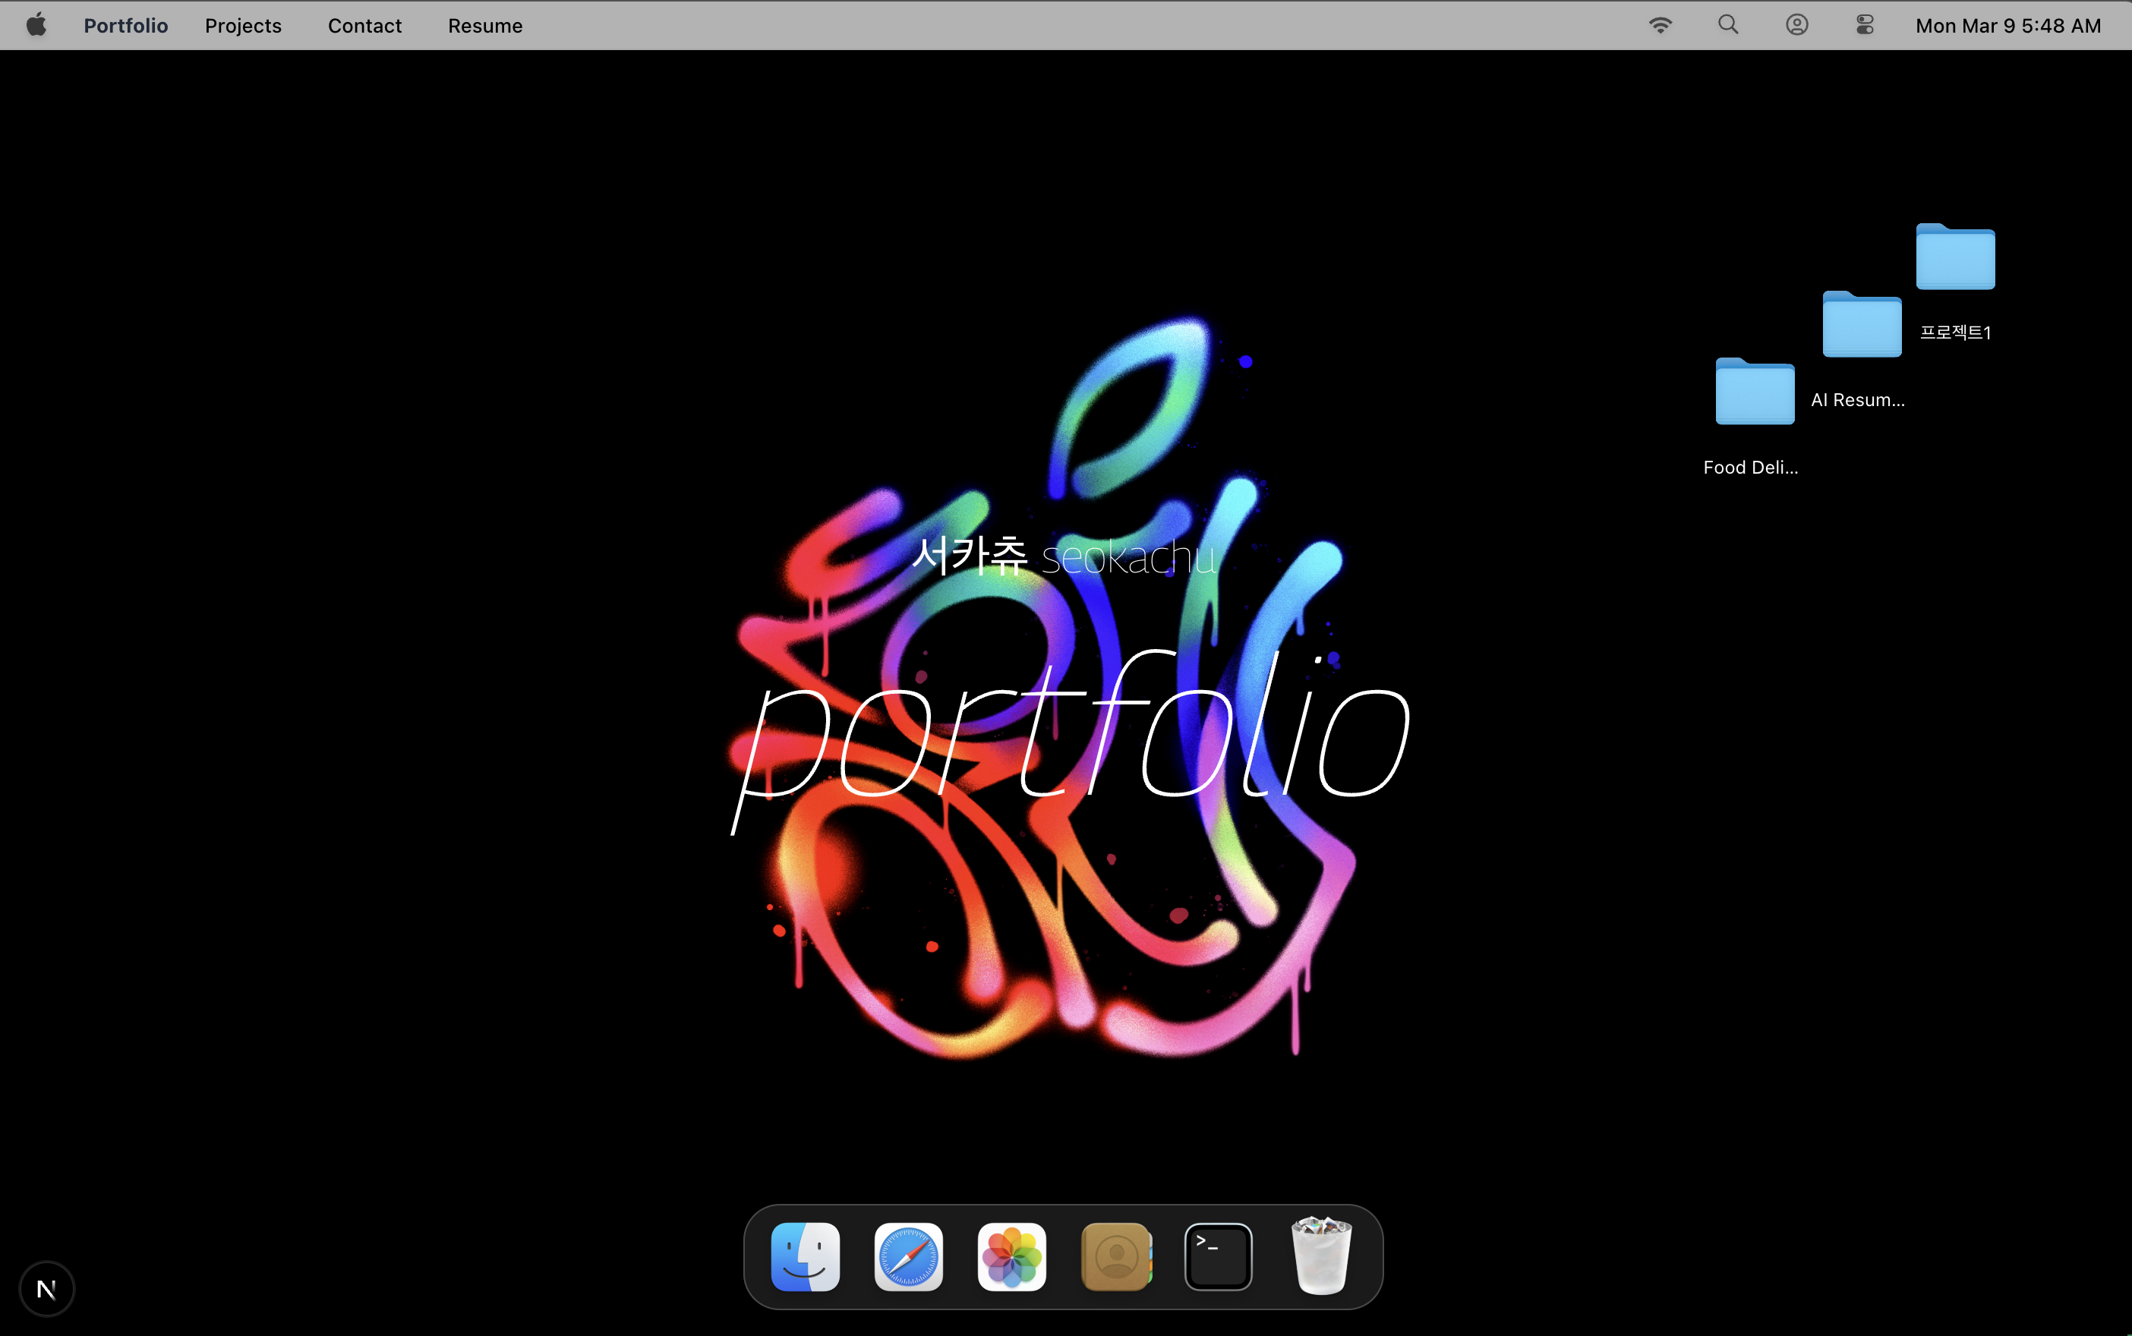This screenshot has height=1336, width=2132.
Task: Open the AI Resum... folder
Action: (1861, 325)
